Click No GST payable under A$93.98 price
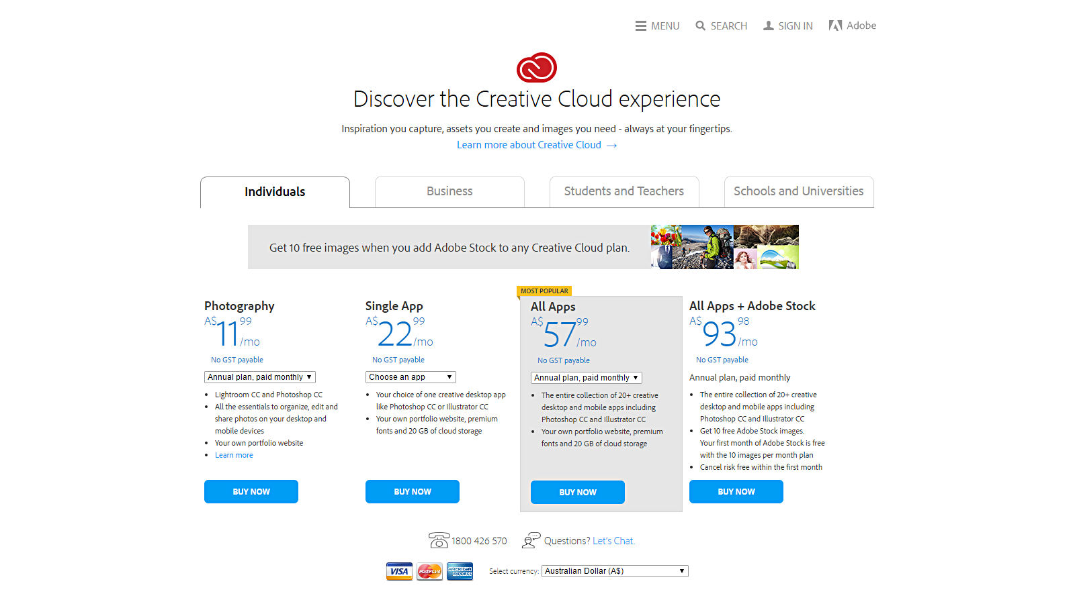The image size is (1075, 604). click(x=722, y=360)
